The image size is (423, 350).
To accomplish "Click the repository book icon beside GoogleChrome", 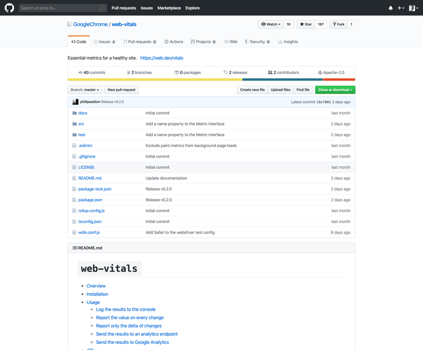I will (69, 24).
